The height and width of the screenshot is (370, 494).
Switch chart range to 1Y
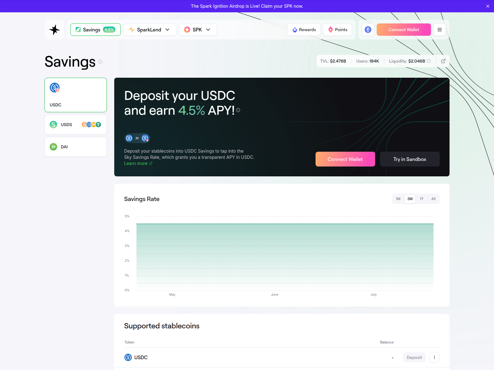point(422,199)
